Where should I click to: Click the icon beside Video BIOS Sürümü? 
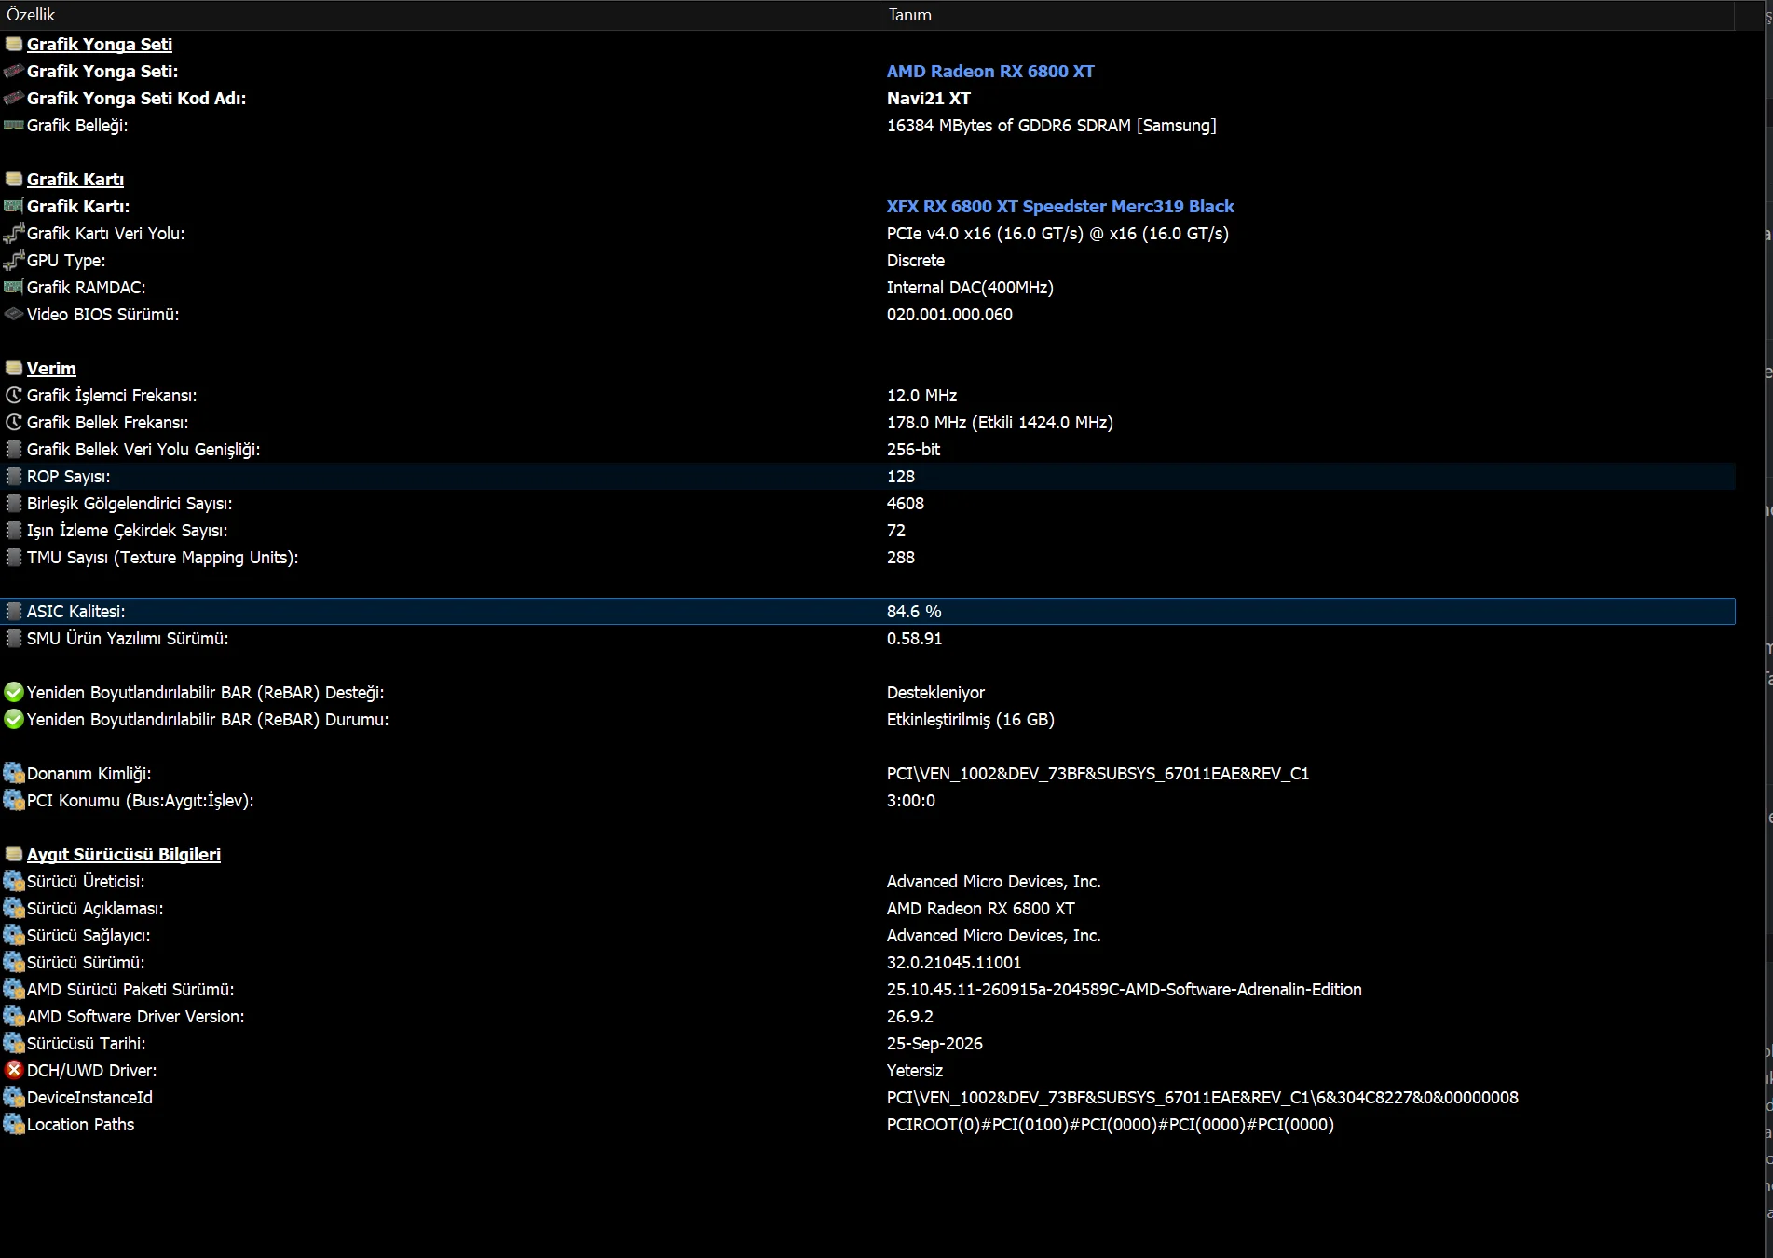[14, 314]
